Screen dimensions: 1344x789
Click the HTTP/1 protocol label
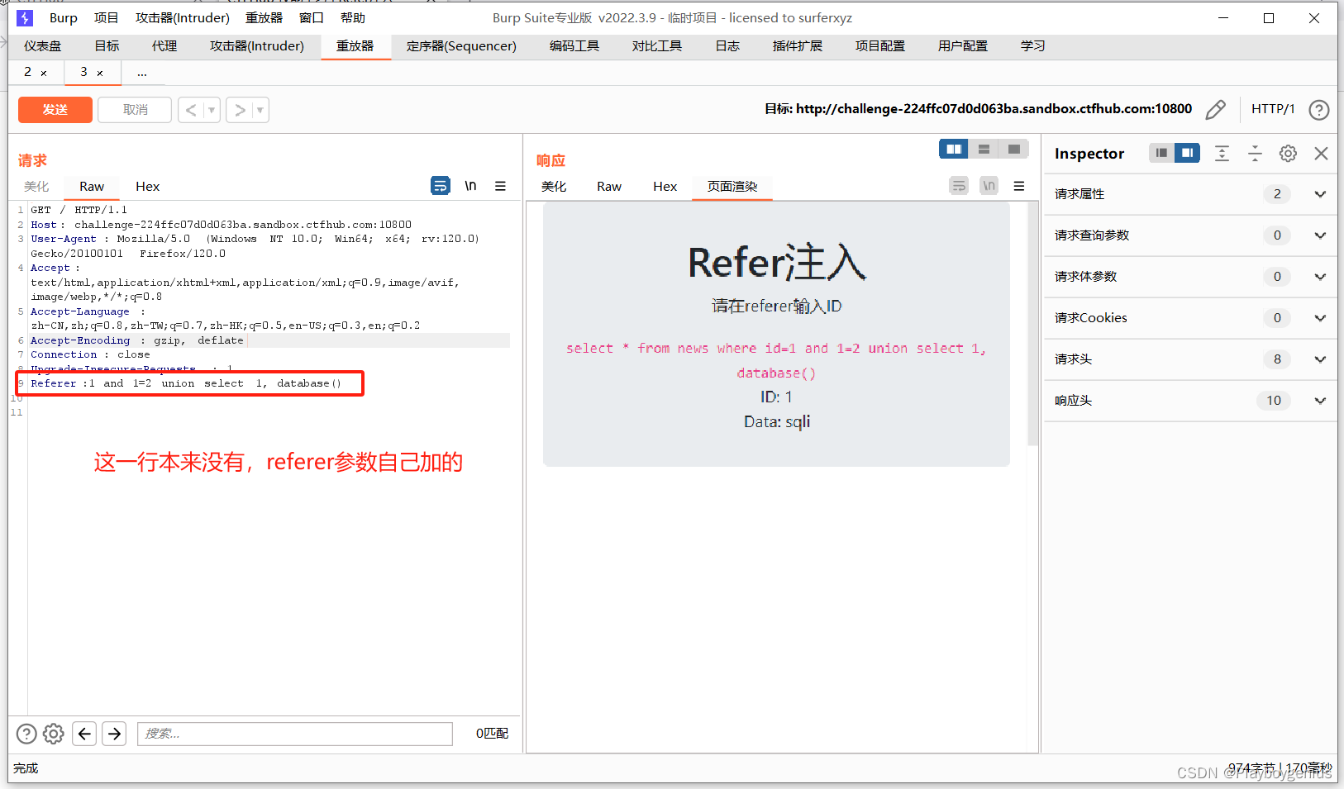pyautogui.click(x=1273, y=109)
